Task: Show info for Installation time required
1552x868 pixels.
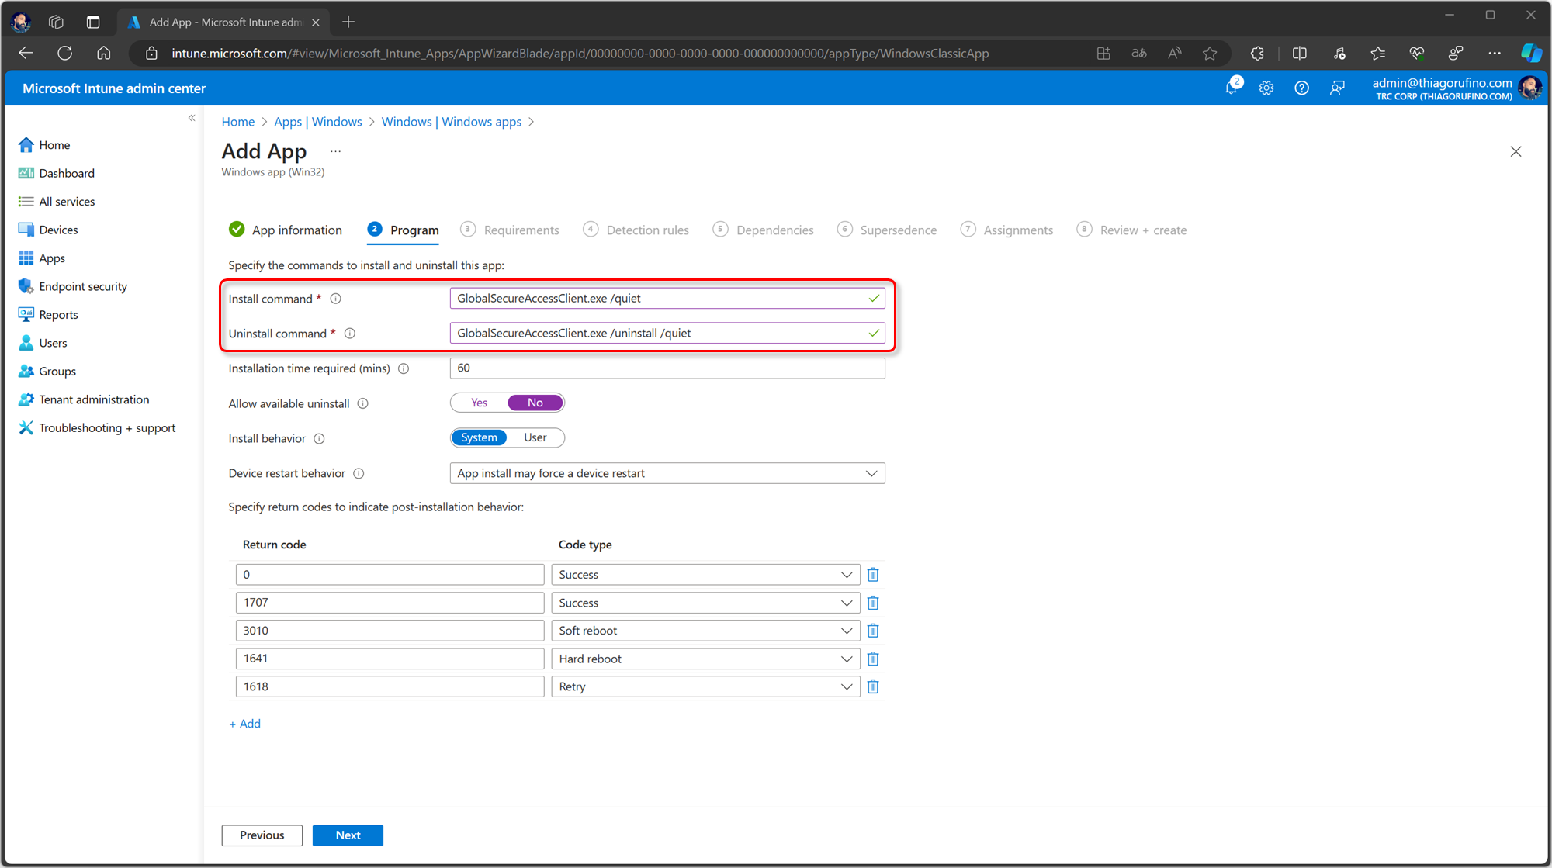Action: [404, 368]
